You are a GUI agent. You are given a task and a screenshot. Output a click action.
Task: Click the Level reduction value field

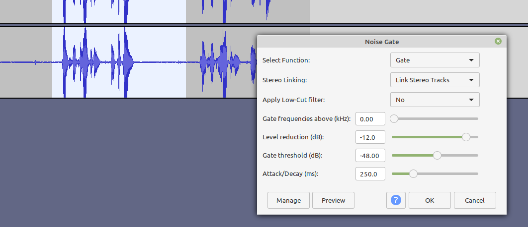(370, 137)
